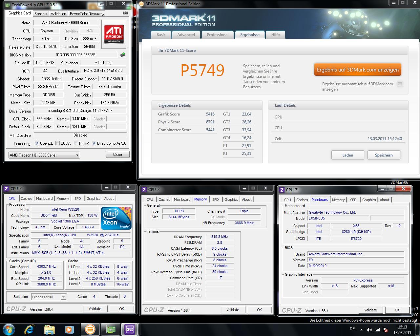The height and width of the screenshot is (336, 420).
Task: Click the Grafik Score 5416 value
Action: point(210,114)
